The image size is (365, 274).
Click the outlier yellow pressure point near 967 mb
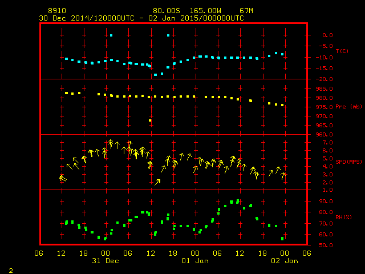point(151,120)
